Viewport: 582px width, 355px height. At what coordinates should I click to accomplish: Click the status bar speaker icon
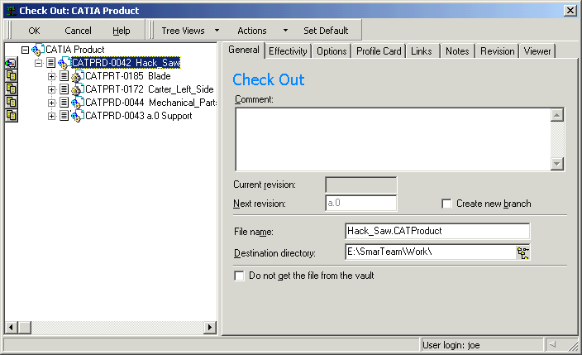[553, 344]
